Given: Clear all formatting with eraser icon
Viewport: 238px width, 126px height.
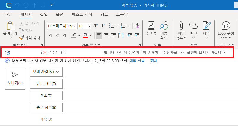Looking at the screenshot, I should tap(137, 26).
